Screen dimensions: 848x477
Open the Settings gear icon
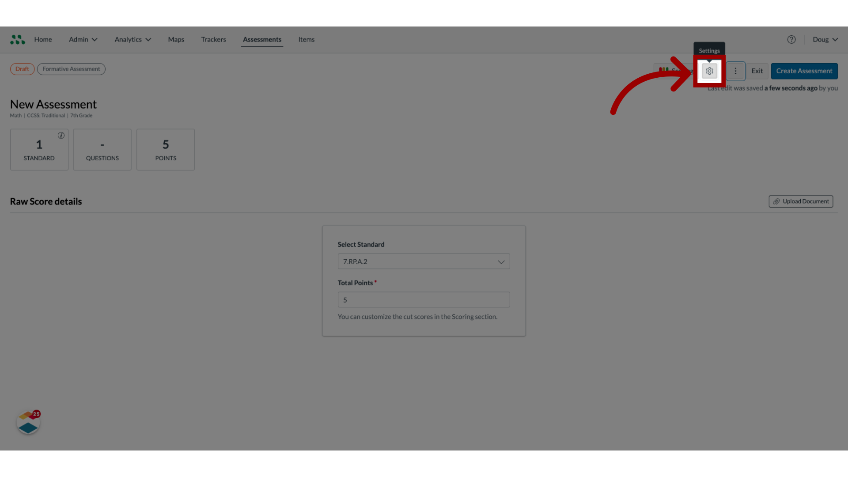(x=709, y=71)
